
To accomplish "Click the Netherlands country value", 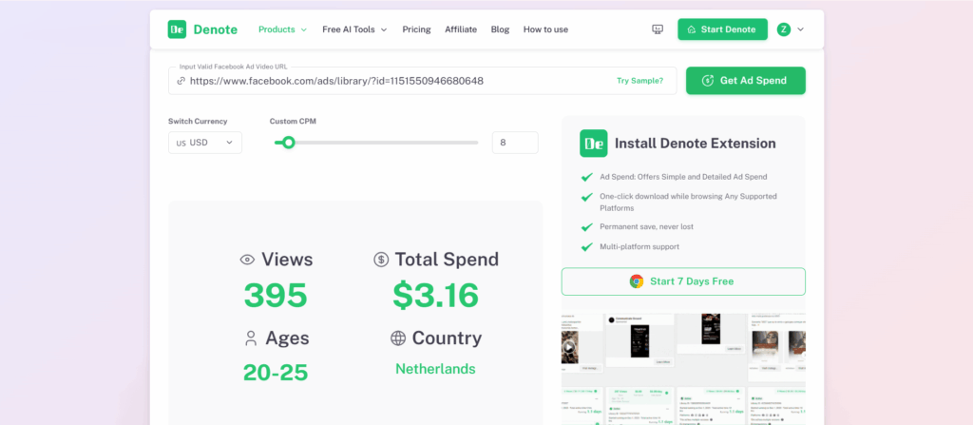I will point(435,369).
